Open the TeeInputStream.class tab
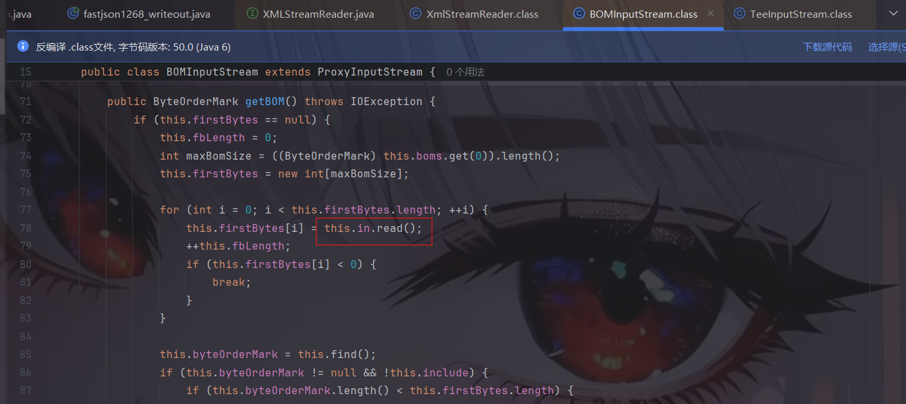 point(800,14)
